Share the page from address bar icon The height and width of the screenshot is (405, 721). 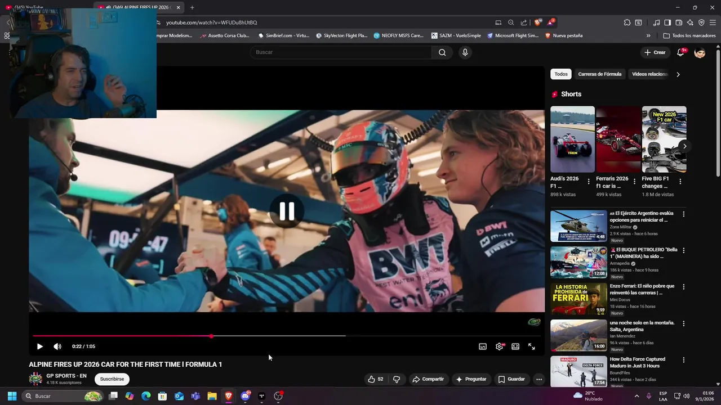pyautogui.click(x=524, y=22)
